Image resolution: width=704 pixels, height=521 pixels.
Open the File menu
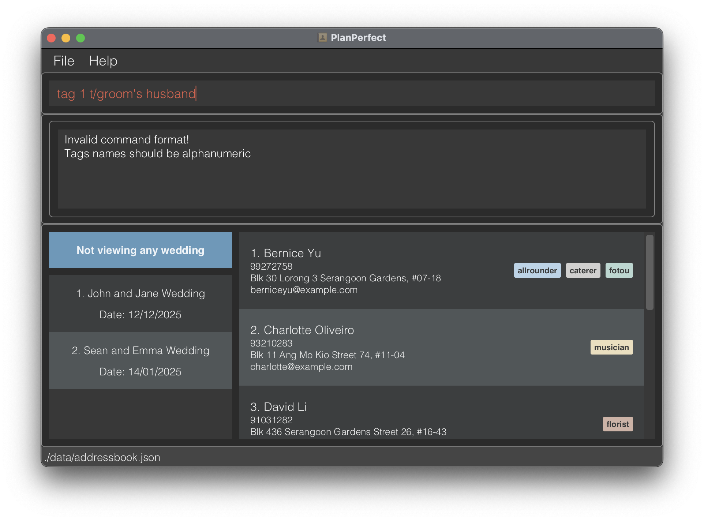64,61
